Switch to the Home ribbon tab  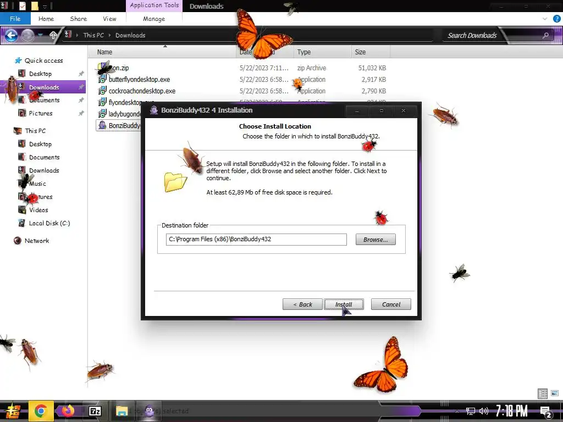pos(46,19)
